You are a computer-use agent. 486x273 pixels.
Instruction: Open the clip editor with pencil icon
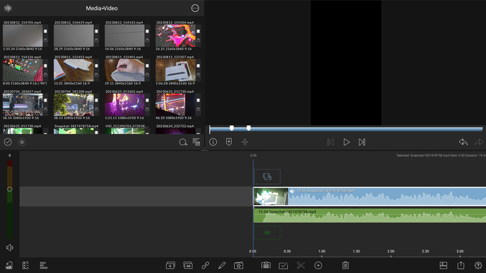tap(222, 266)
